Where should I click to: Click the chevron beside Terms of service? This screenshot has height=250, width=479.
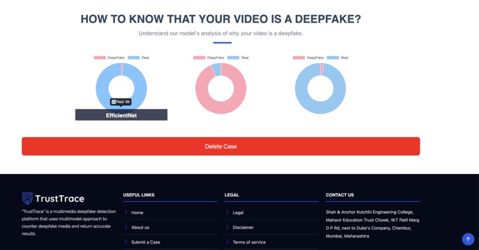tap(227, 242)
